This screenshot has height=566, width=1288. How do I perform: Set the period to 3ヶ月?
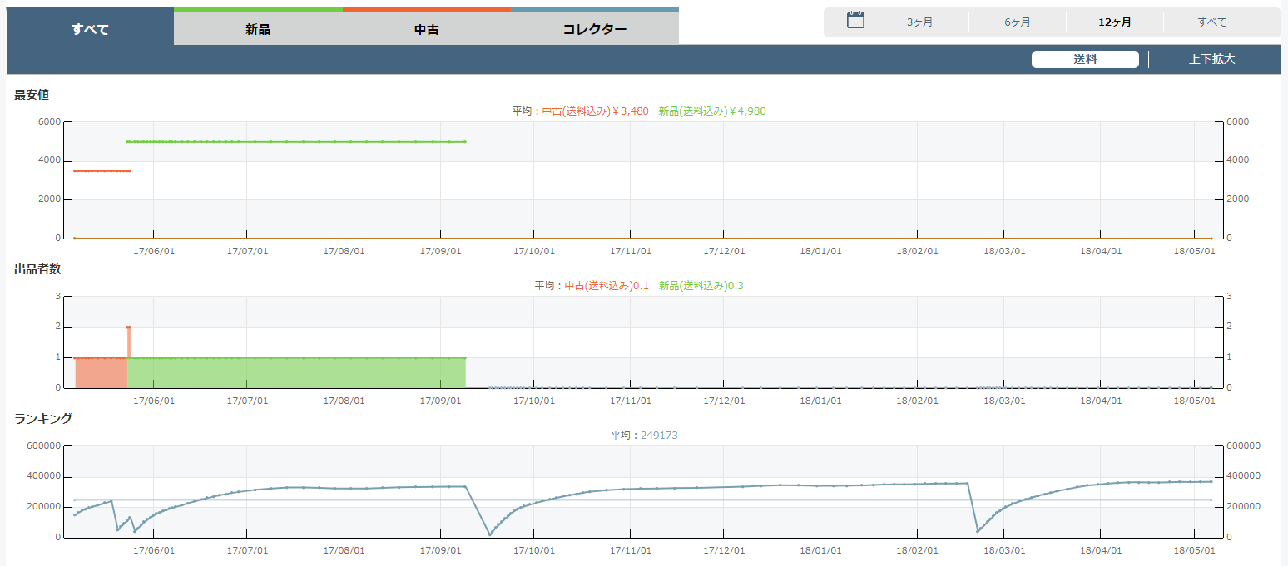point(919,22)
